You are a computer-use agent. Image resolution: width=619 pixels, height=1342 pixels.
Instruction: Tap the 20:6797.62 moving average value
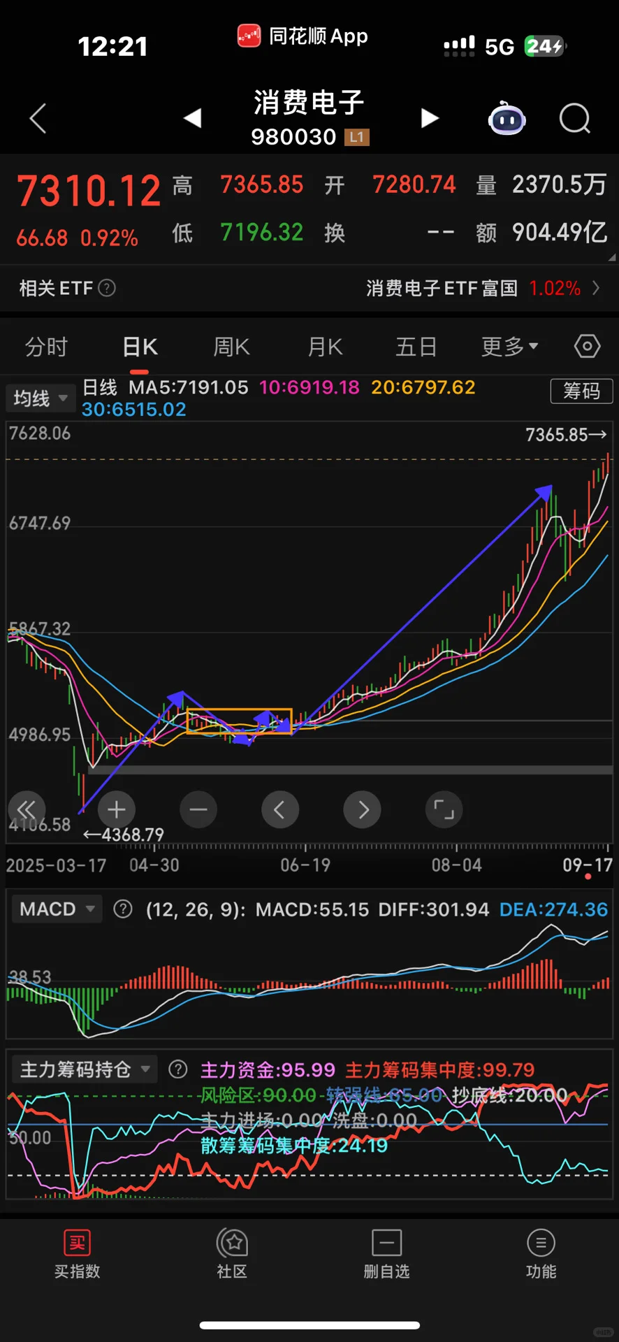click(x=423, y=387)
